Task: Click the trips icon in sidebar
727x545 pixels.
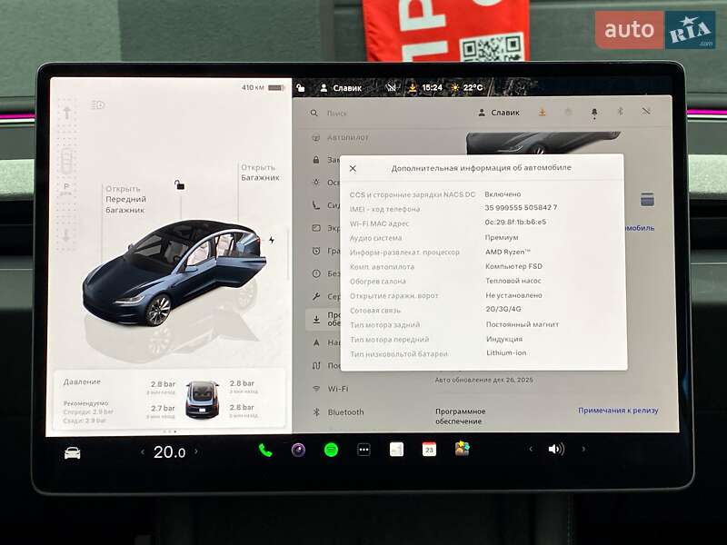Action: [x=316, y=366]
